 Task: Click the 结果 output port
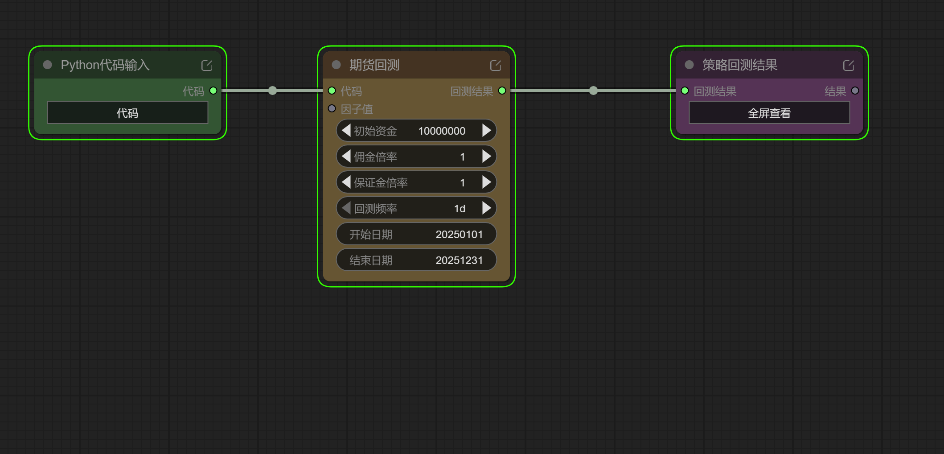(x=855, y=91)
